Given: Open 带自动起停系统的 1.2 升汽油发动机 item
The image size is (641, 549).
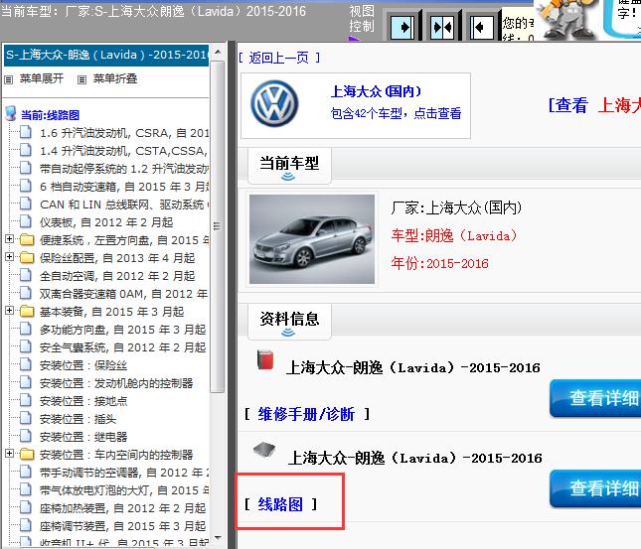Looking at the screenshot, I should 124,169.
